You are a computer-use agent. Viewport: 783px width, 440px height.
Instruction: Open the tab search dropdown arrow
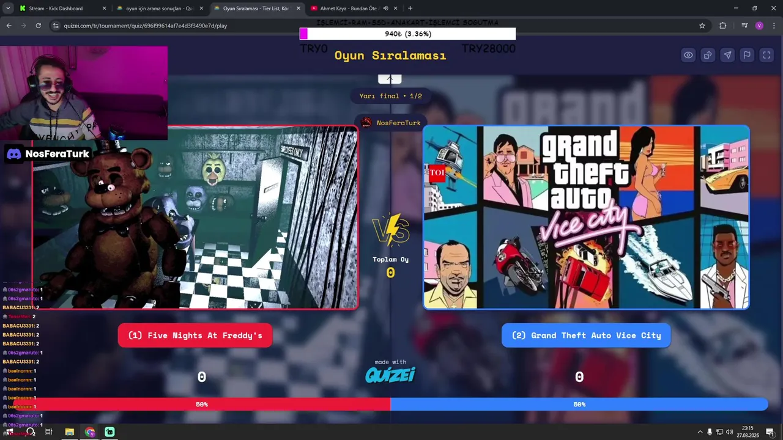8,9
